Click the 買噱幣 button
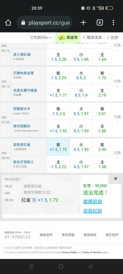123x274 pixels. tap(68, 37)
